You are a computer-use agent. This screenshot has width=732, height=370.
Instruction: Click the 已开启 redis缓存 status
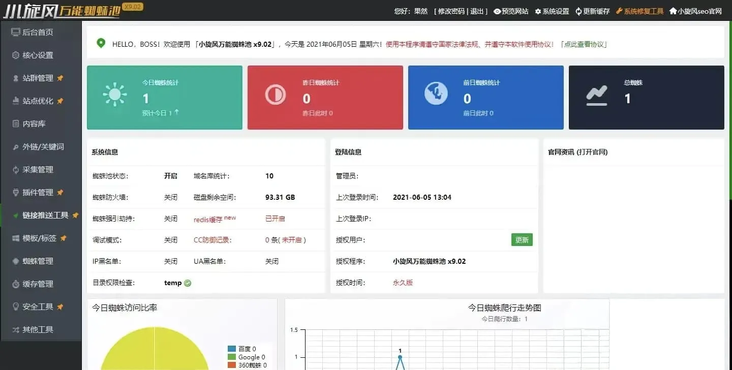(275, 219)
